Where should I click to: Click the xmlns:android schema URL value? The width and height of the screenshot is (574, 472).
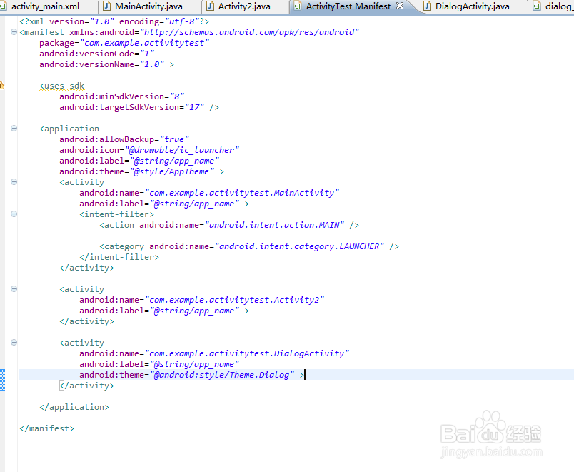pos(249,32)
